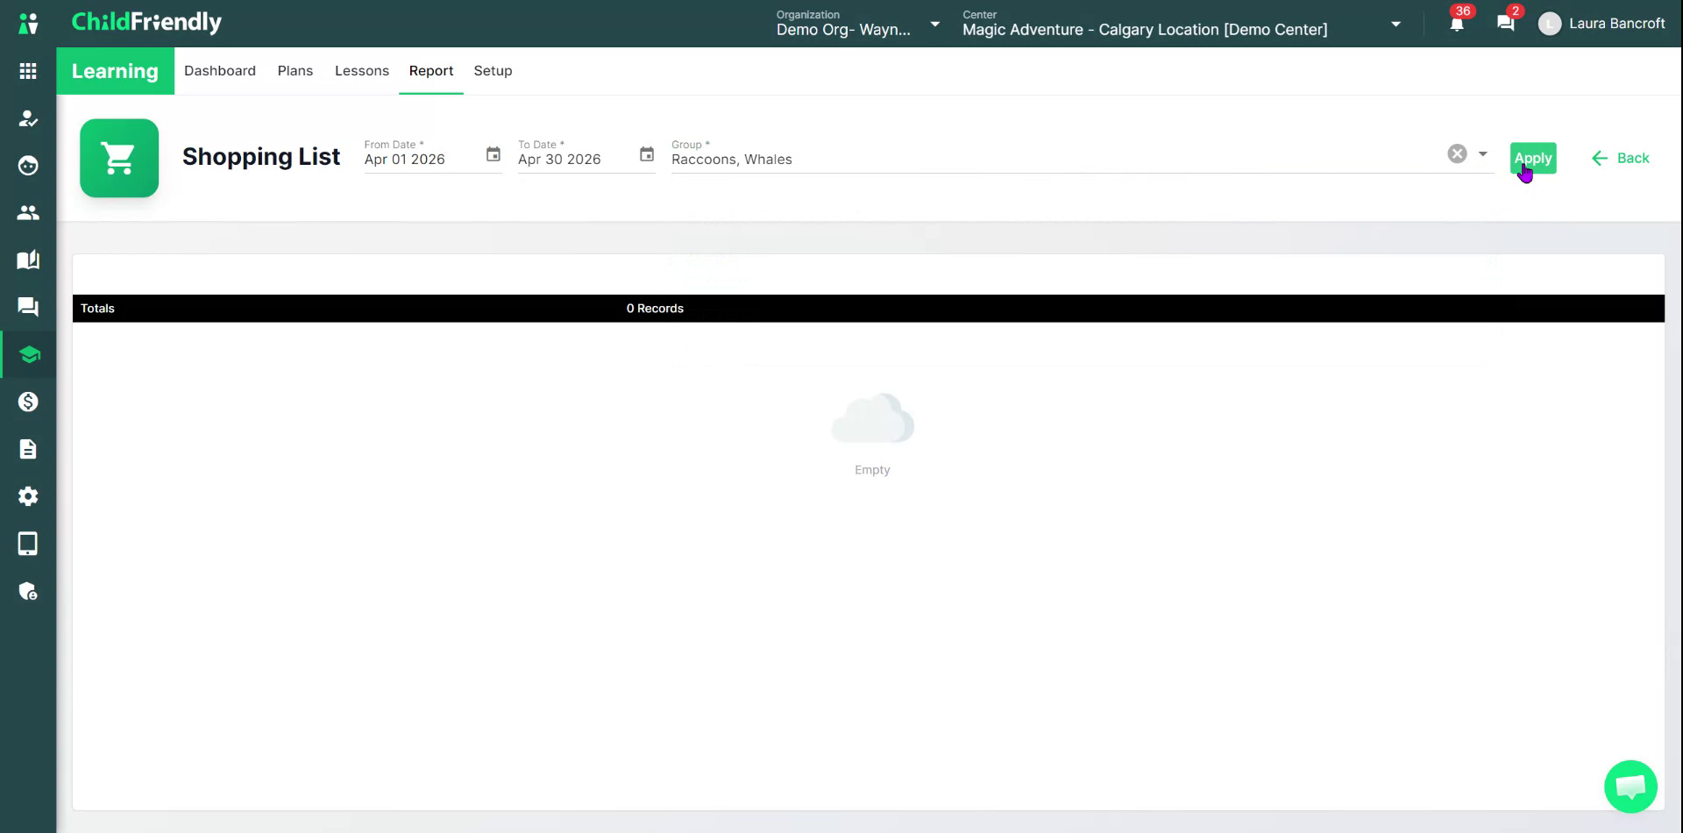Open the tablet device sidebar icon
This screenshot has height=833, width=1683.
(x=28, y=544)
